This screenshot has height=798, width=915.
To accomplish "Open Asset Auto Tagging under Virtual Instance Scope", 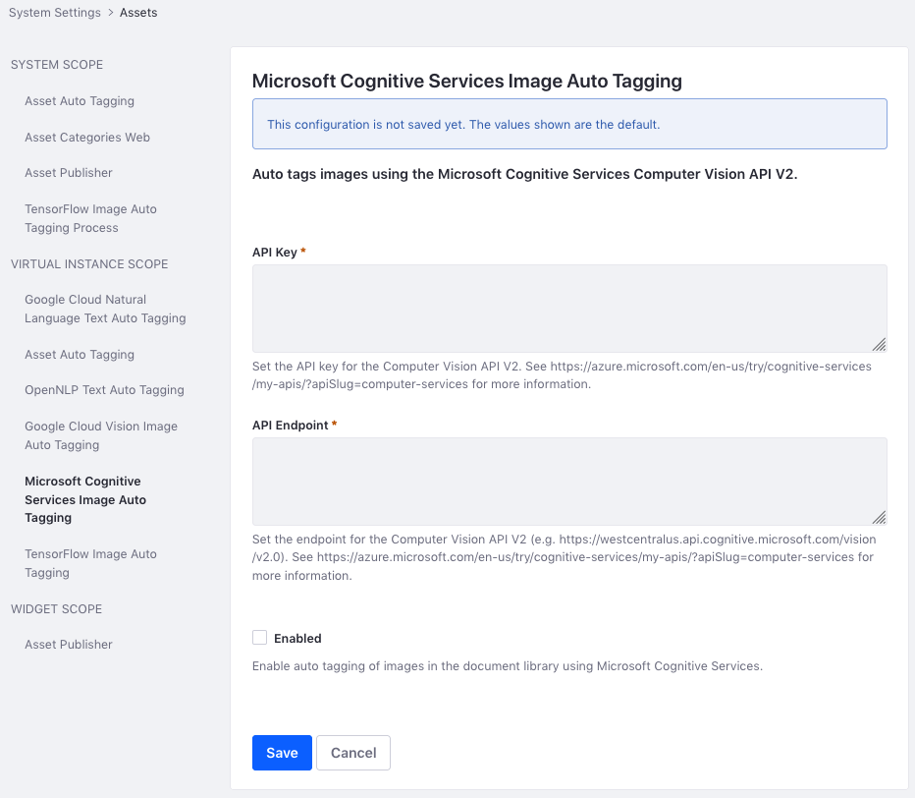I will coord(80,355).
